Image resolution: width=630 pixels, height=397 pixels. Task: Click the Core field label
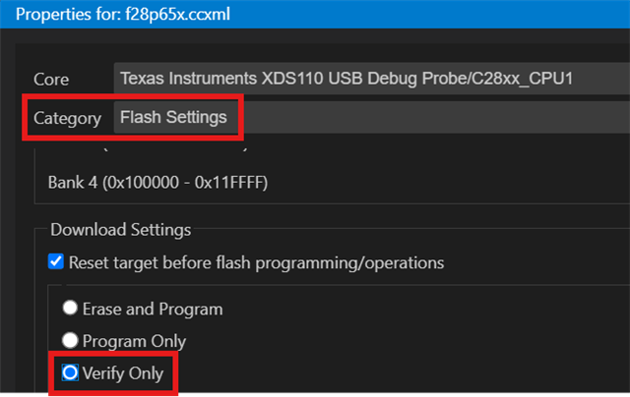pos(51,79)
